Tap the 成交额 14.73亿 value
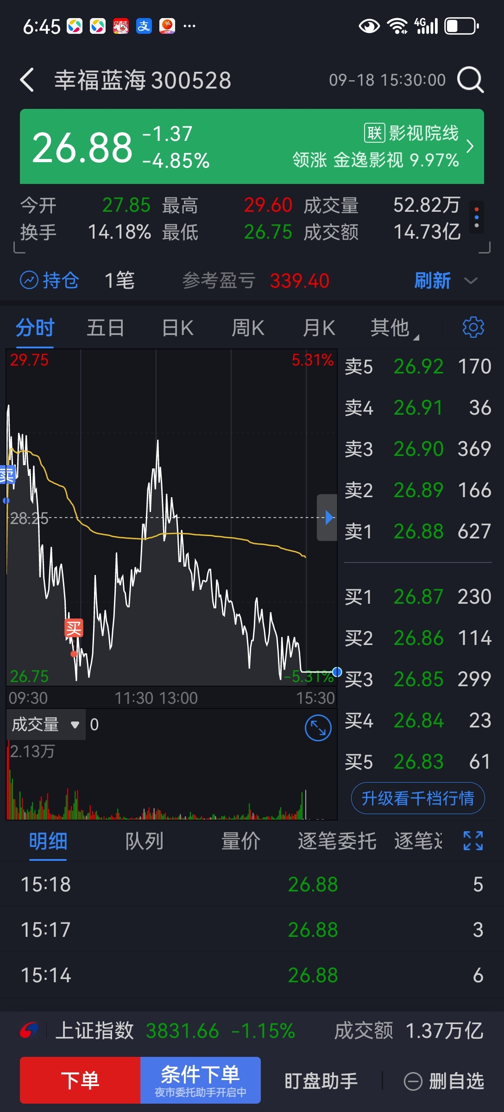 pyautogui.click(x=427, y=232)
